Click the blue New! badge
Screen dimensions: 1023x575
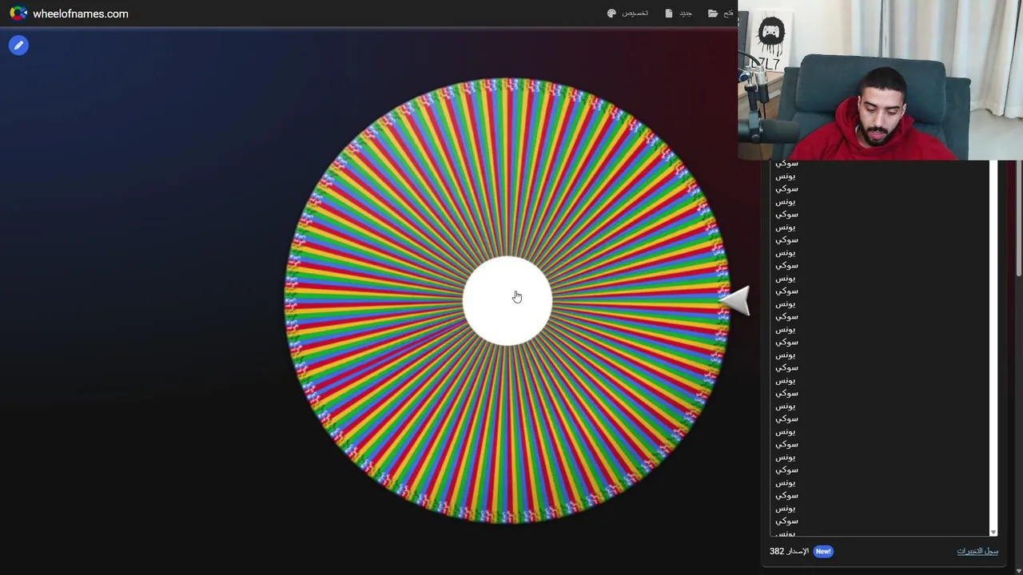[x=823, y=551]
